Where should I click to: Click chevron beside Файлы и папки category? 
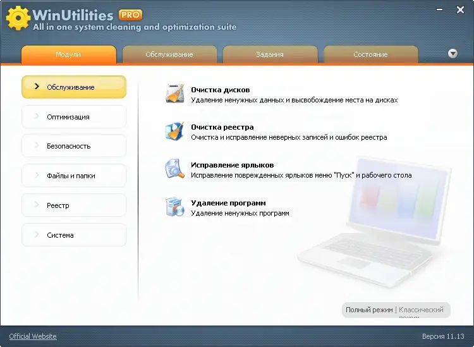click(x=37, y=175)
